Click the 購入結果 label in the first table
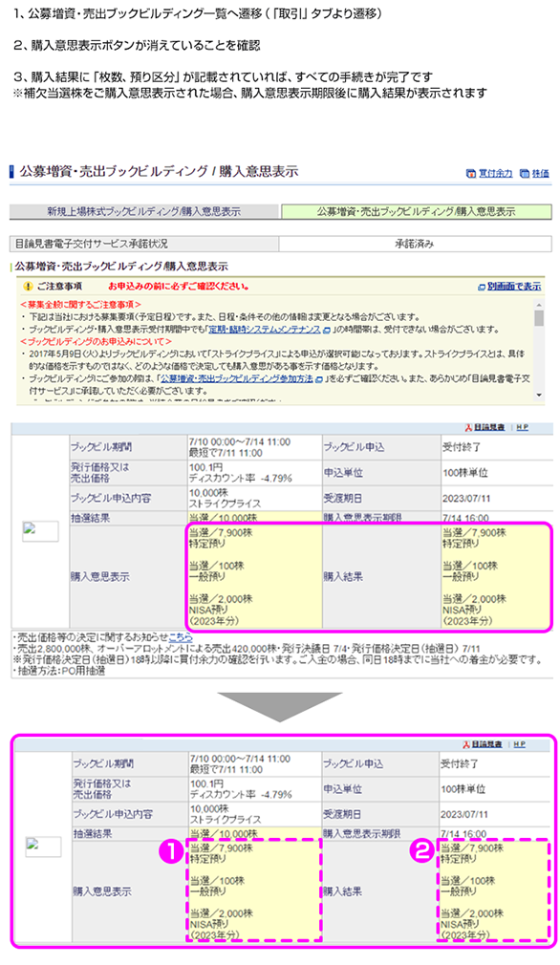Screen dimensions: 560x965 [343, 577]
